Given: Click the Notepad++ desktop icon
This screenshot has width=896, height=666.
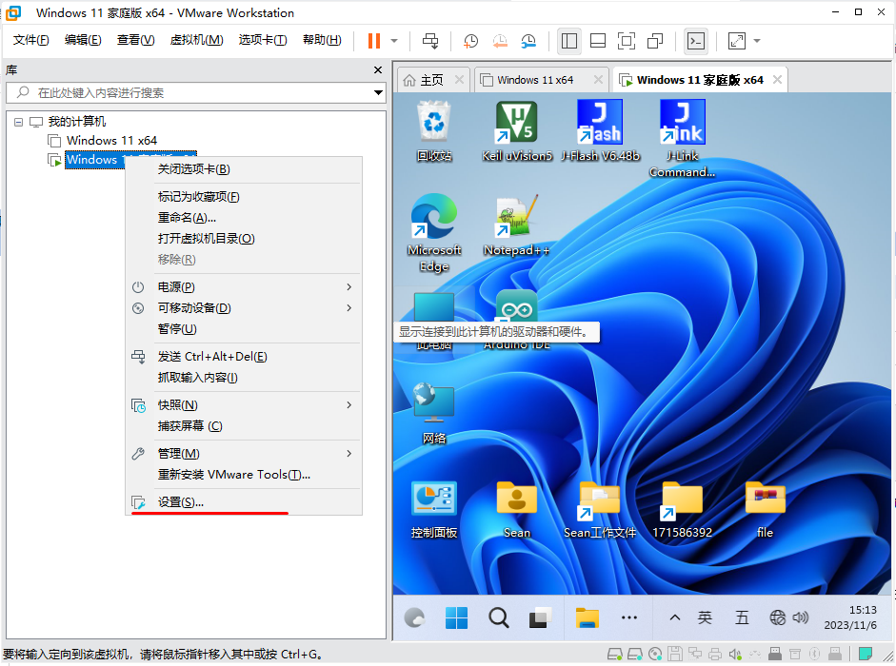Looking at the screenshot, I should click(517, 226).
